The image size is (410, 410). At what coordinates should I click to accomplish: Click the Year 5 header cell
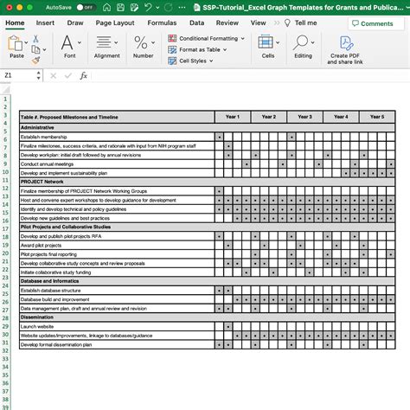pos(377,117)
